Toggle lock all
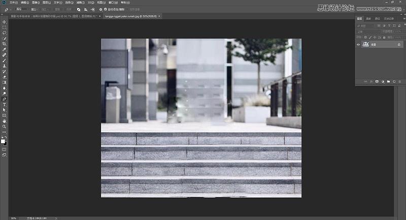 384,37
